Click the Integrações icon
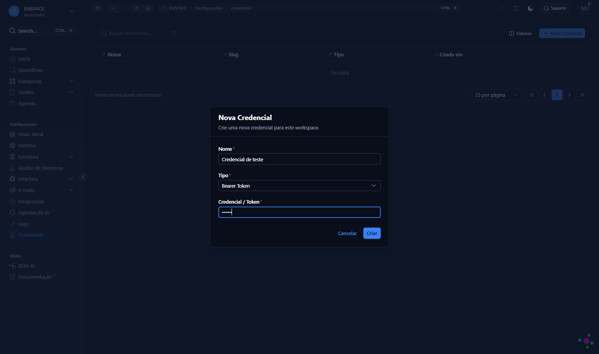Image resolution: width=599 pixels, height=354 pixels. pos(12,201)
